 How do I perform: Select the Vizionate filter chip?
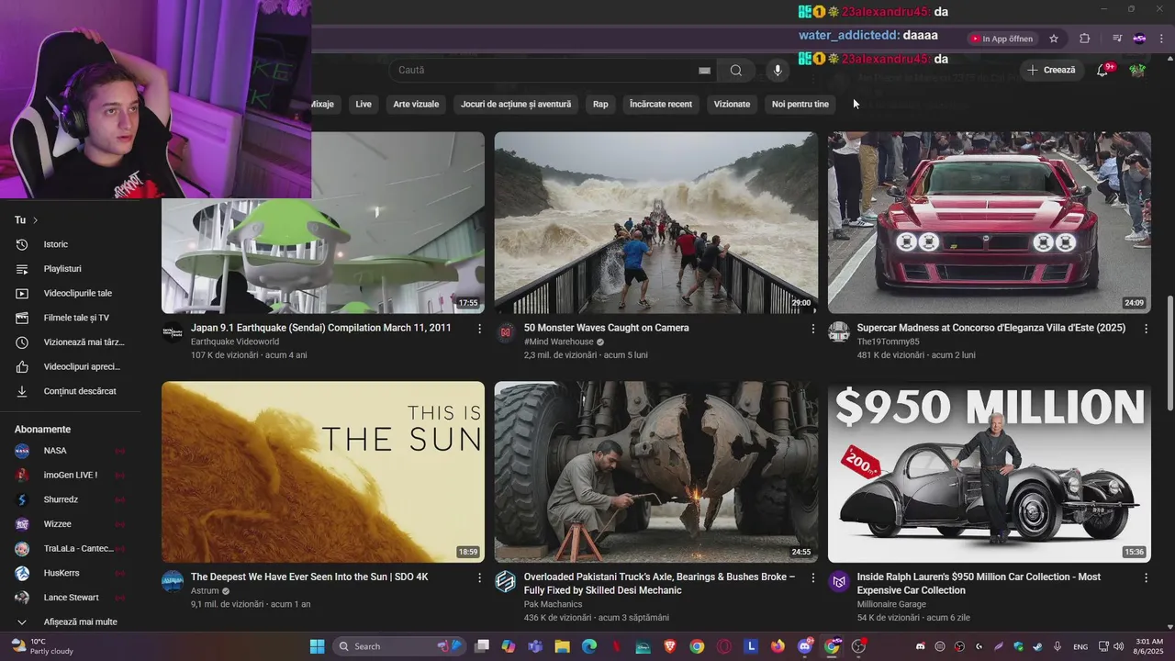(x=732, y=104)
